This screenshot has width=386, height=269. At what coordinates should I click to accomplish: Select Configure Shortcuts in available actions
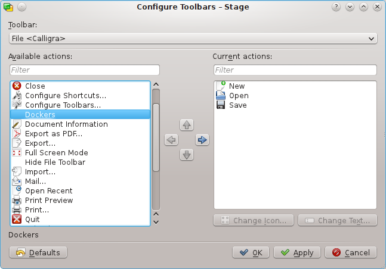66,96
